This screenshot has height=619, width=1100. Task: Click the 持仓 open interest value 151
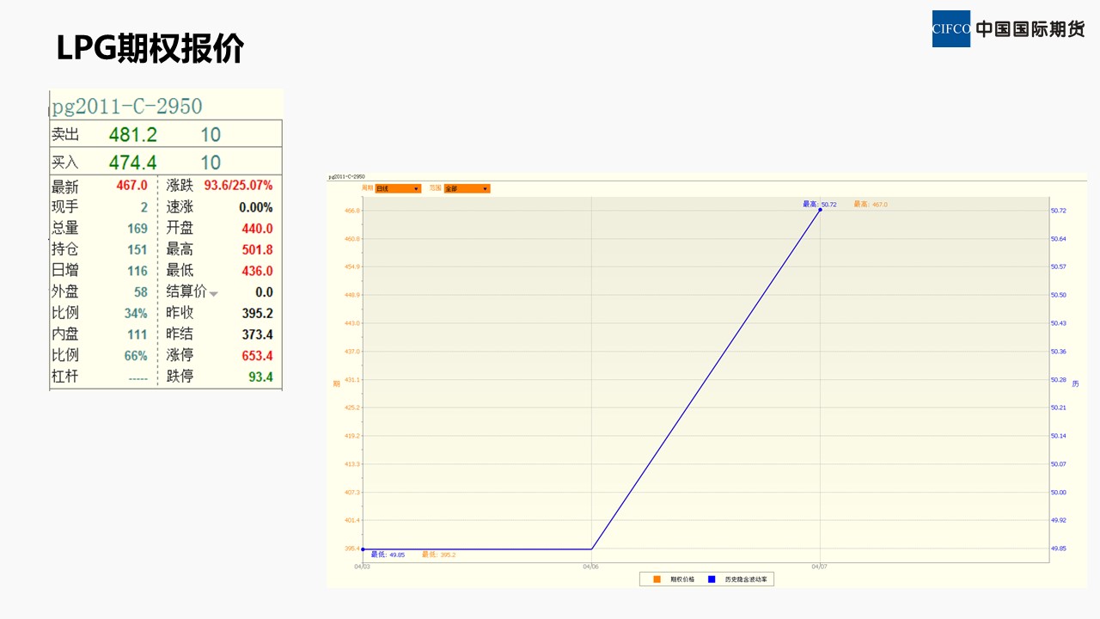click(137, 250)
